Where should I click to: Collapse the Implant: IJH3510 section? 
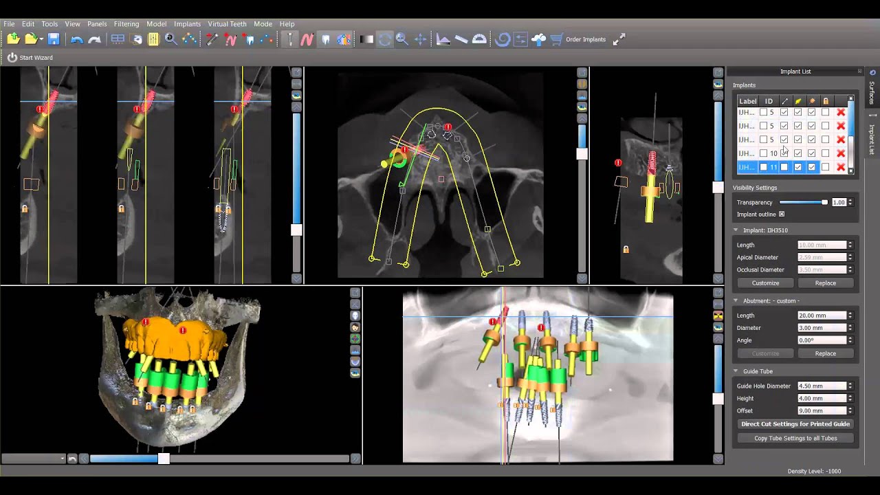coord(736,230)
